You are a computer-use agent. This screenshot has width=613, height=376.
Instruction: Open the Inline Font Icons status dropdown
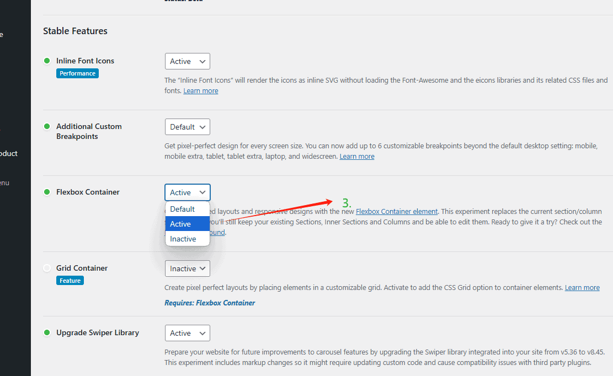pyautogui.click(x=187, y=61)
